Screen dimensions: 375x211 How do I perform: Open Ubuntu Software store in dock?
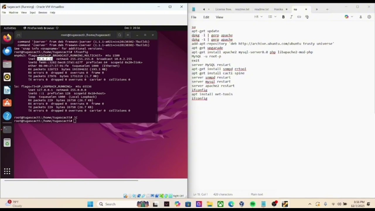7,103
